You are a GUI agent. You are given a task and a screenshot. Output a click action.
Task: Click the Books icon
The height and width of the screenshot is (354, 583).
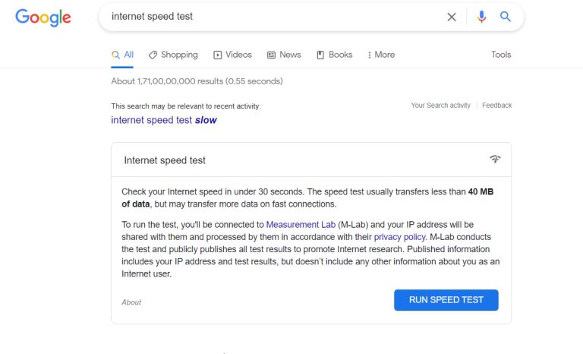click(320, 55)
